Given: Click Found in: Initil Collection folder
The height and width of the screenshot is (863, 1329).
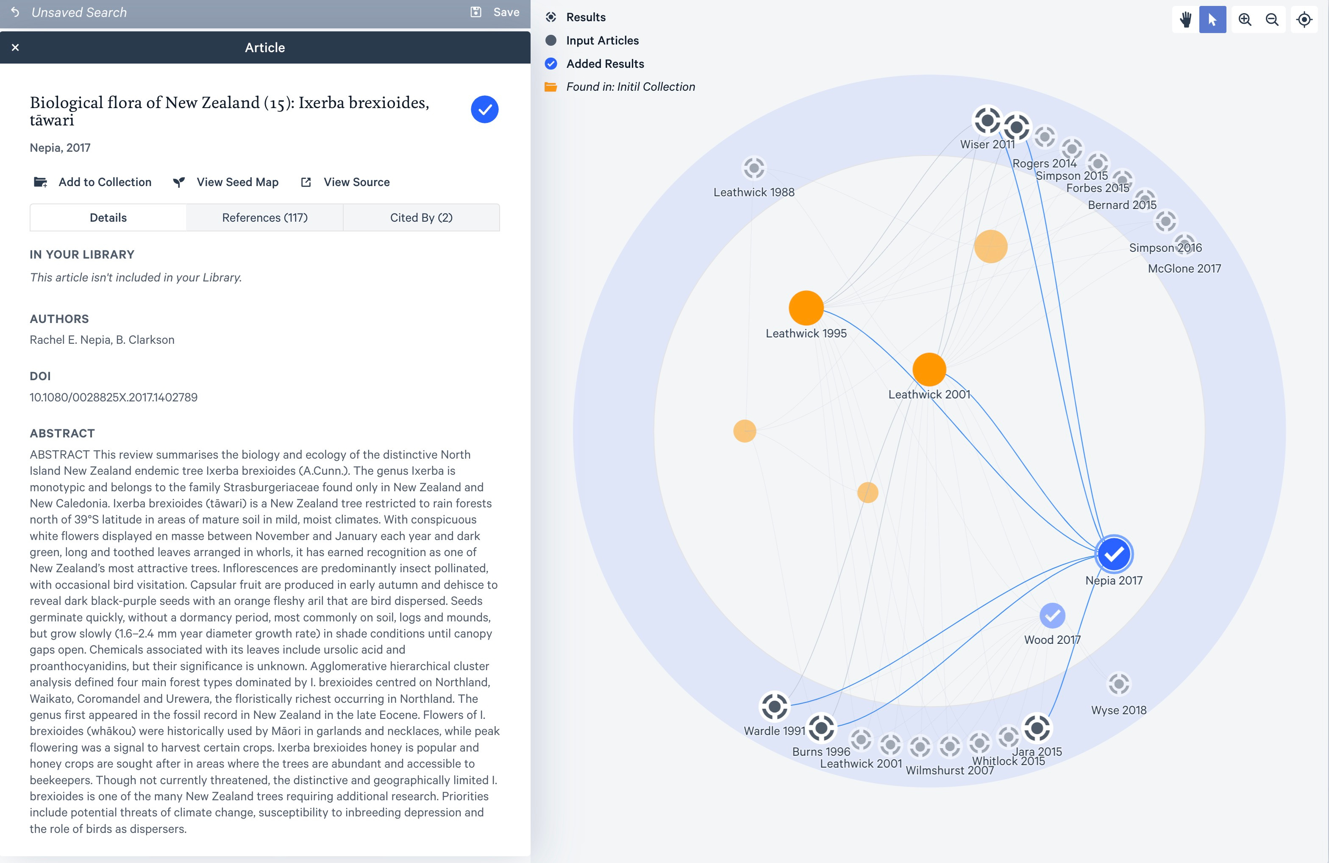Looking at the screenshot, I should (620, 86).
